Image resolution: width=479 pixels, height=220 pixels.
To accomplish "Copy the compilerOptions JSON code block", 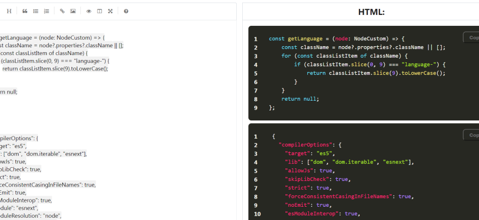I will tap(471, 135).
